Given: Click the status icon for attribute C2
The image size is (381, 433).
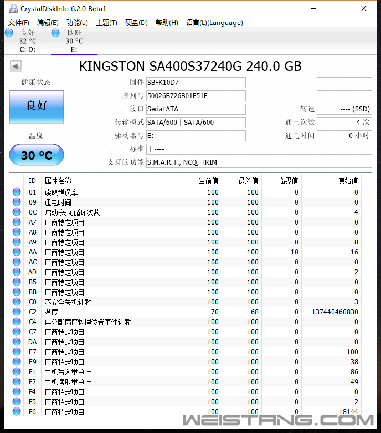Looking at the screenshot, I should pos(17,312).
